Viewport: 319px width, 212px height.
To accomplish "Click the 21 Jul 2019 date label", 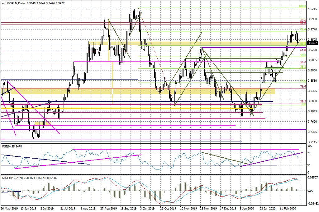I will [68, 208].
